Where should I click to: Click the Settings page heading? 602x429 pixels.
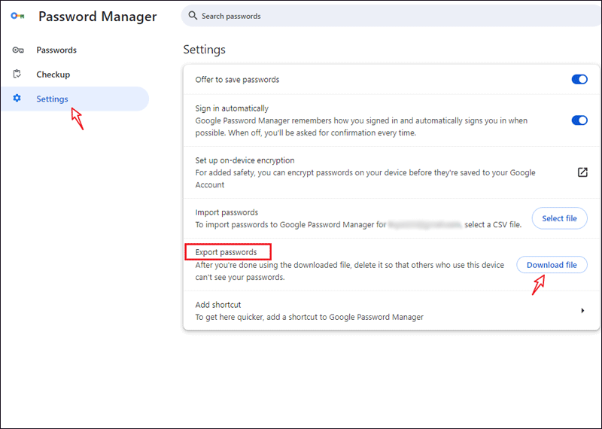click(x=204, y=50)
